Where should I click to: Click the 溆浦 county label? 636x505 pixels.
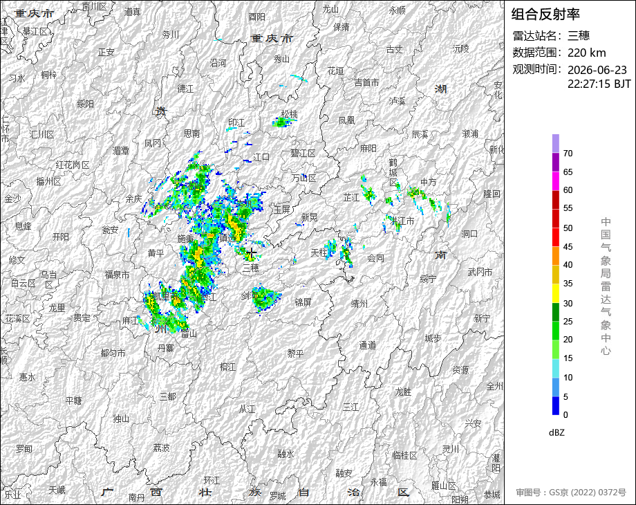(x=470, y=134)
